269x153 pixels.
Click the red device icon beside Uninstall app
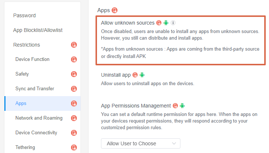pyautogui.click(x=135, y=75)
